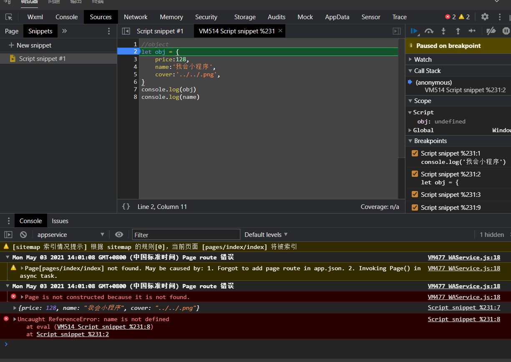Open VM514 Script snippet %231:8 stack link

point(104,327)
